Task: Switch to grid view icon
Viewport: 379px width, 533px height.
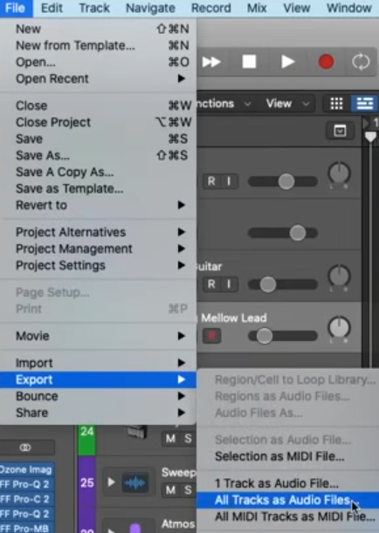Action: (x=336, y=103)
